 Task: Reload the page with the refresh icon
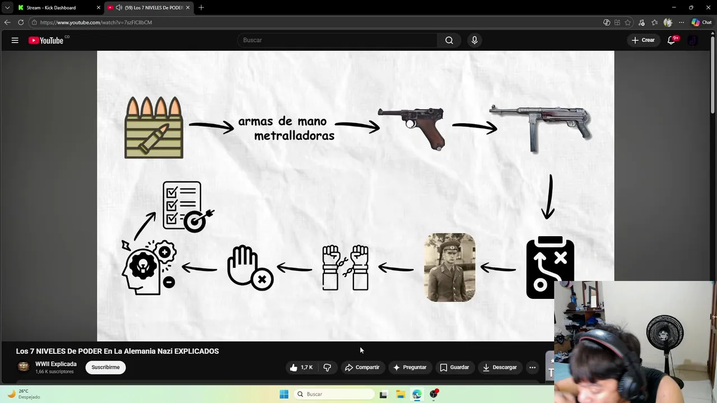(21, 22)
